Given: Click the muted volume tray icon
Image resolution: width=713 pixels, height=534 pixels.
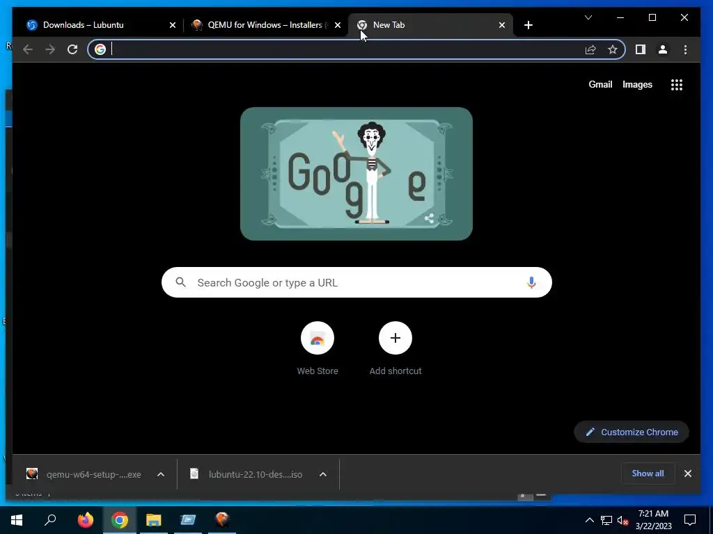Looking at the screenshot, I should click(623, 520).
